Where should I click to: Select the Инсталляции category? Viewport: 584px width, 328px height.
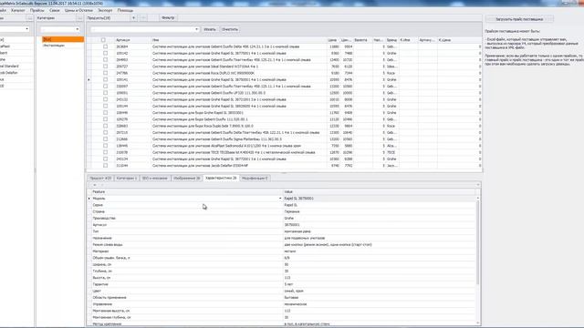coord(54,46)
